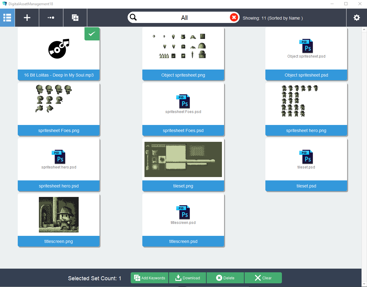
Task: Select the titlescreen.png thumbnail image
Action: (x=59, y=215)
